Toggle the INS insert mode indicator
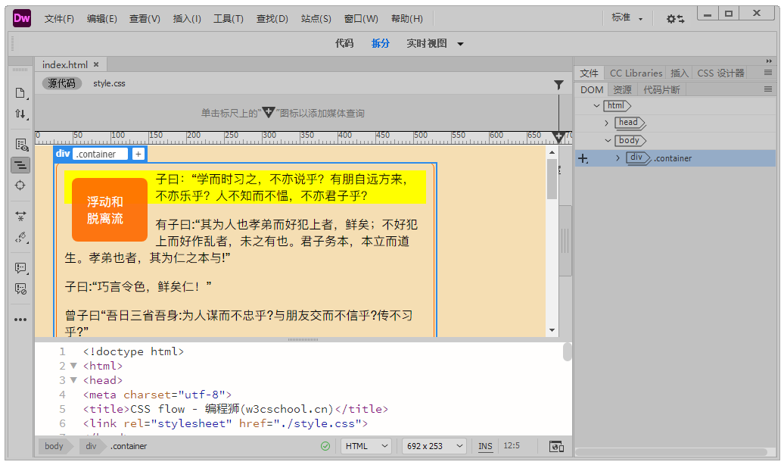Viewport: 784px width, 465px height. point(485,446)
